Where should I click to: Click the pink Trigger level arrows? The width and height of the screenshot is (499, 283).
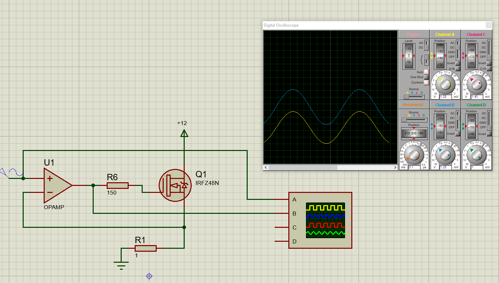(x=401, y=56)
